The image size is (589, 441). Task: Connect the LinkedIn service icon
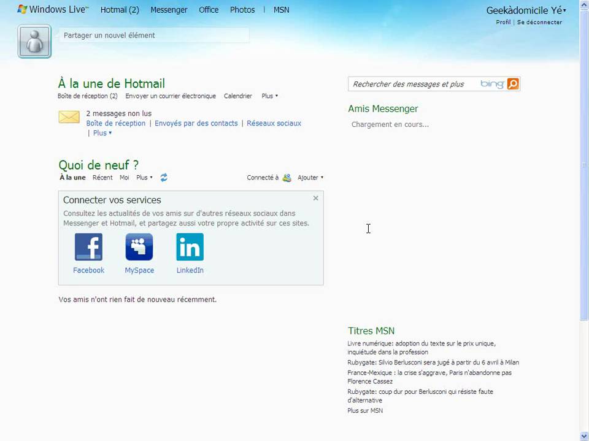[190, 247]
